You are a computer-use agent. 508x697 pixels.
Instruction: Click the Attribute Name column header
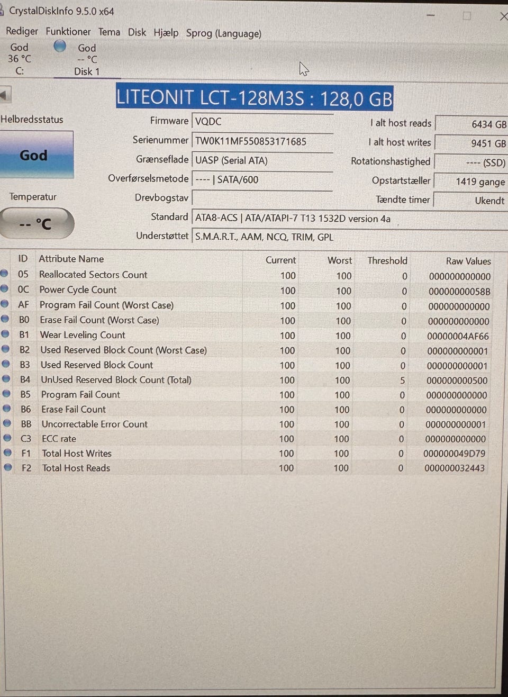(71, 259)
